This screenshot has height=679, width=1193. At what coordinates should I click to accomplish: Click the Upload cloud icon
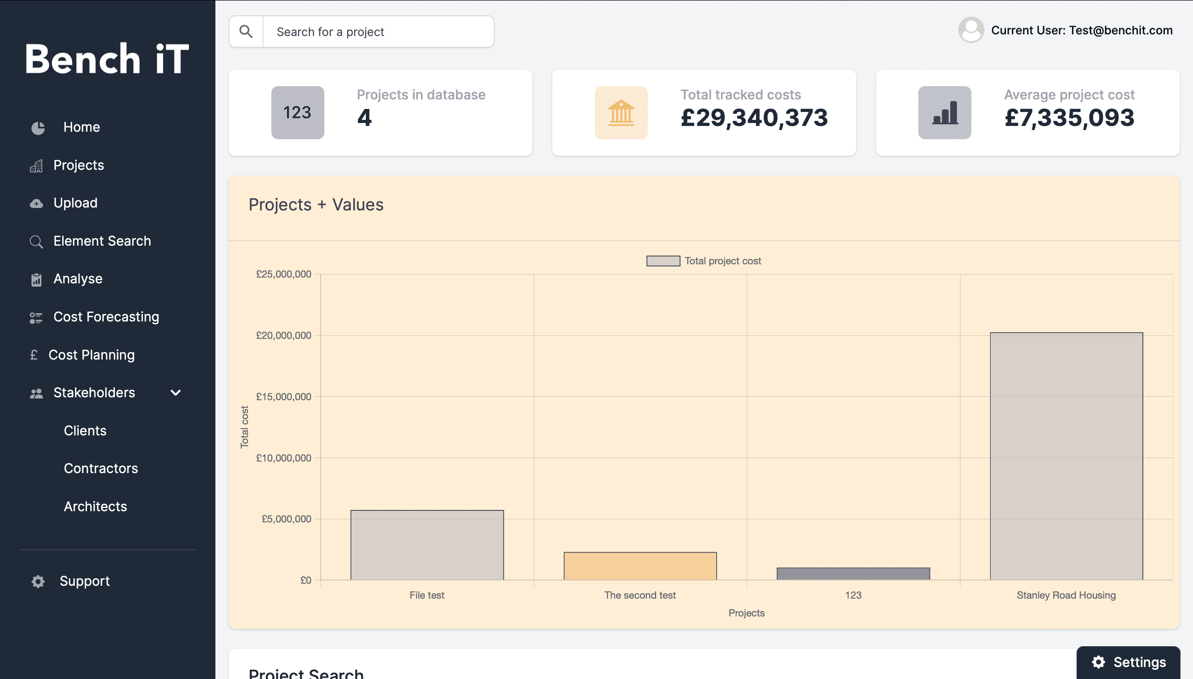tap(36, 203)
